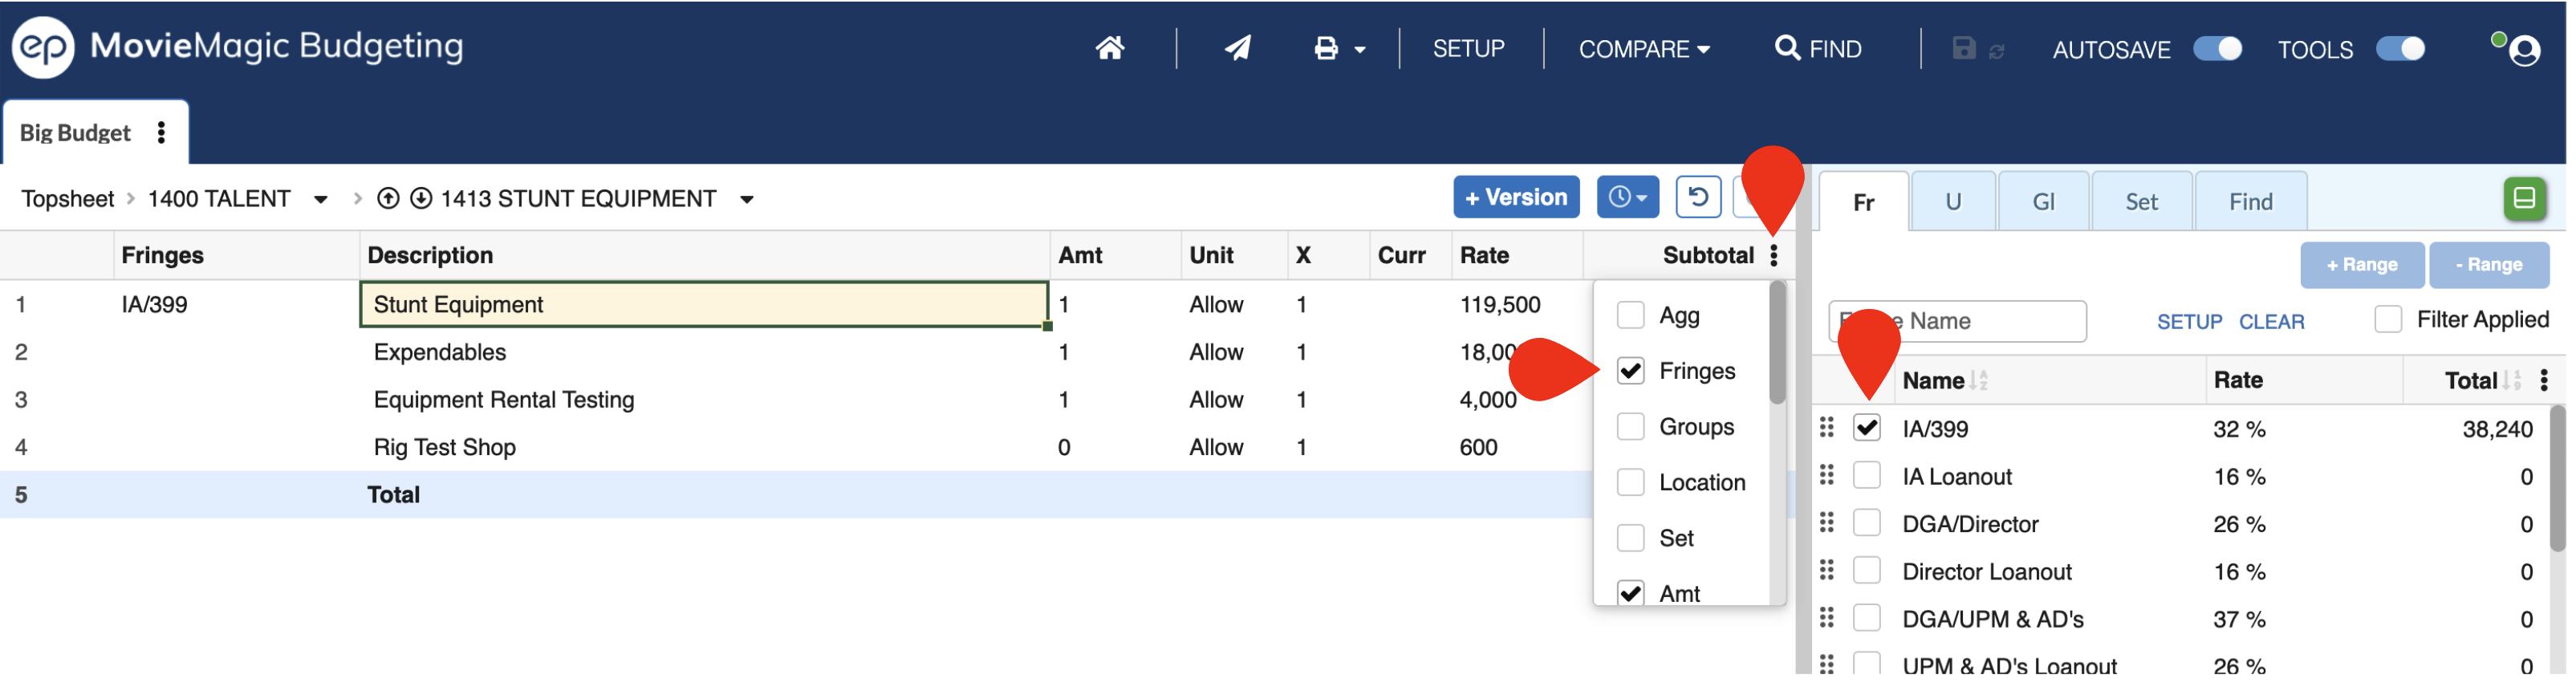Go to the home screen icon
This screenshot has width=2576, height=687.
point(1110,48)
